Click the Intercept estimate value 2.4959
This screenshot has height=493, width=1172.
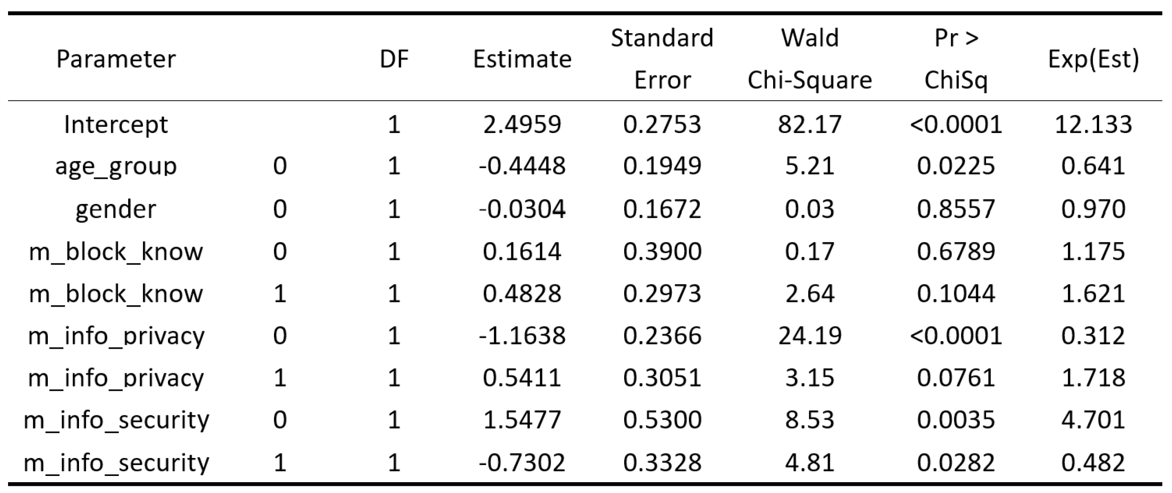pyautogui.click(x=522, y=124)
